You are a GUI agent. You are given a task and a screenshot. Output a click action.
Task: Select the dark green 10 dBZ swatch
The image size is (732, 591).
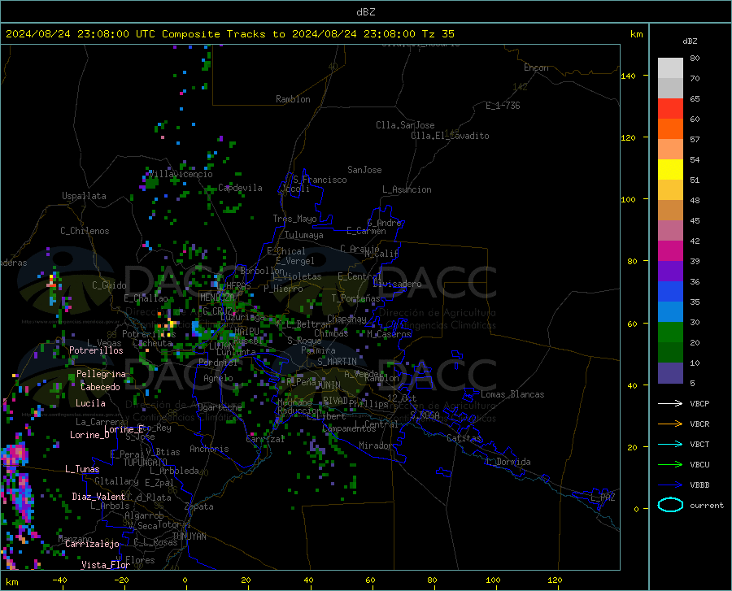pos(670,353)
